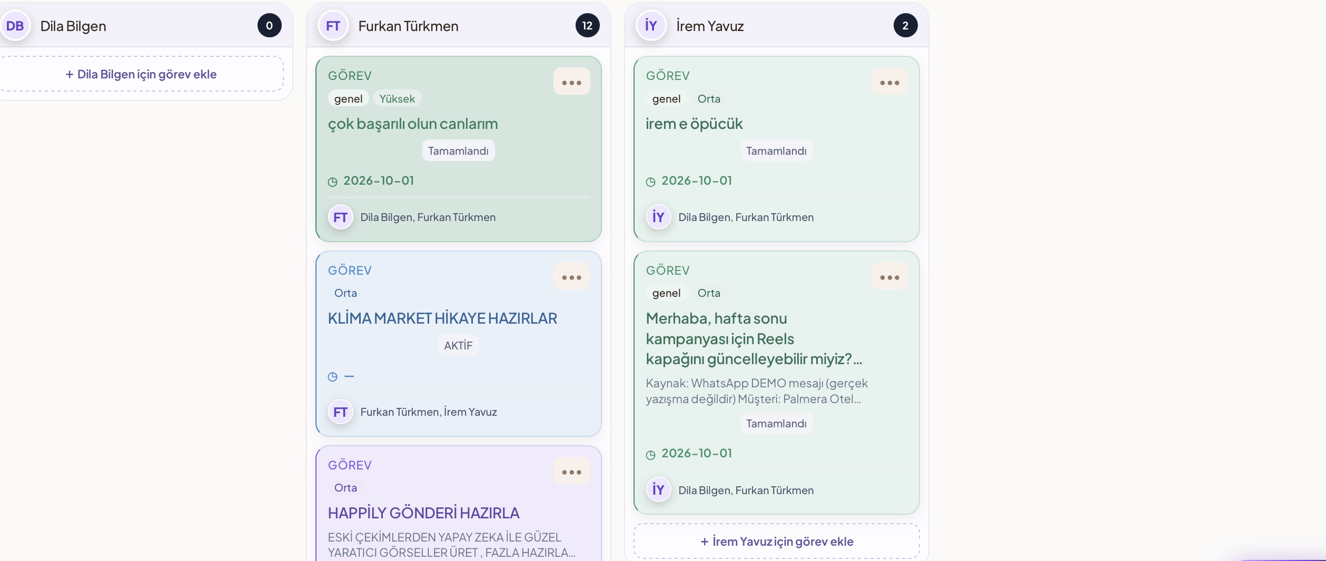Open task 'KLİMA MARKET HİKAYE HAZIRLAR'
Viewport: 1326px width, 561px height.
coord(442,318)
